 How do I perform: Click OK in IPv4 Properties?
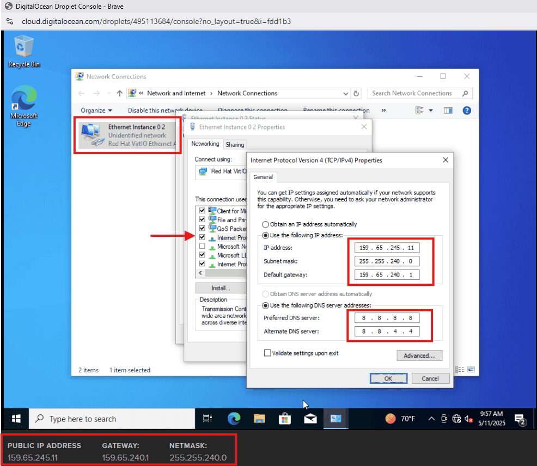388,378
